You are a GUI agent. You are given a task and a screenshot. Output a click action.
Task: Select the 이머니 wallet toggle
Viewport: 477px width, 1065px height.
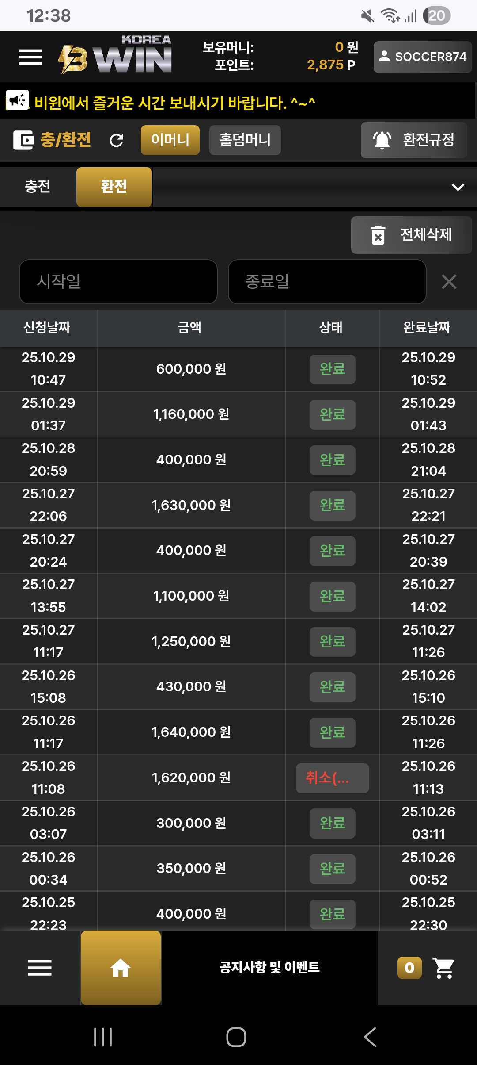click(x=170, y=140)
